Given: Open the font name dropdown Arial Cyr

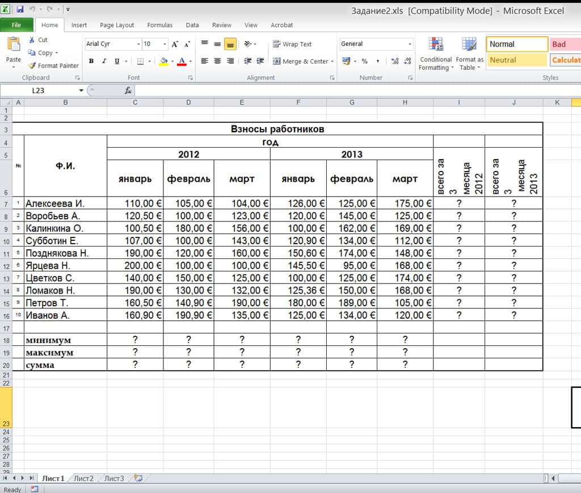Looking at the screenshot, I should [x=138, y=44].
